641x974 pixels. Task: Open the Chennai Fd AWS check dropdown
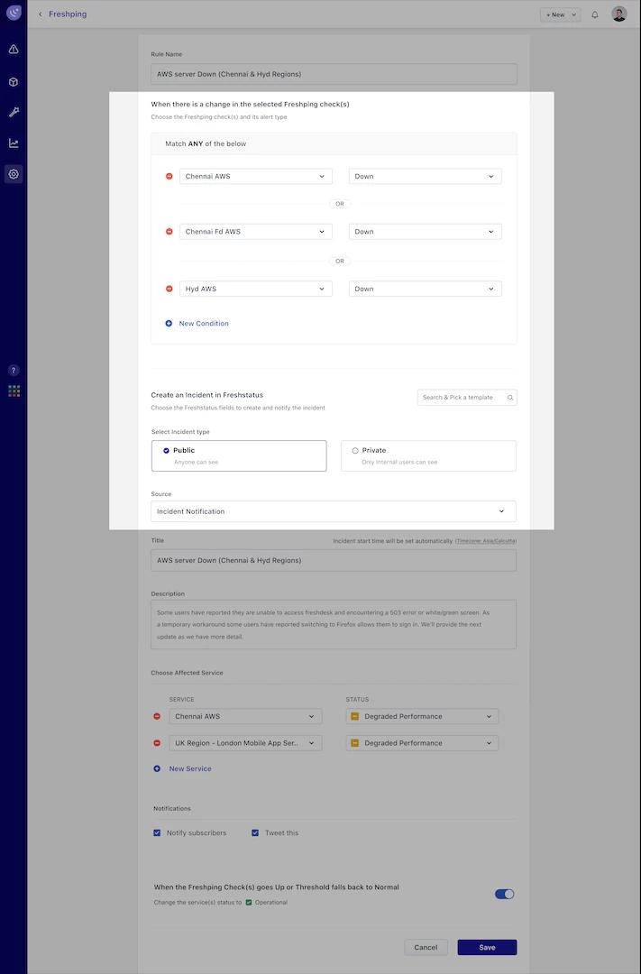click(256, 232)
